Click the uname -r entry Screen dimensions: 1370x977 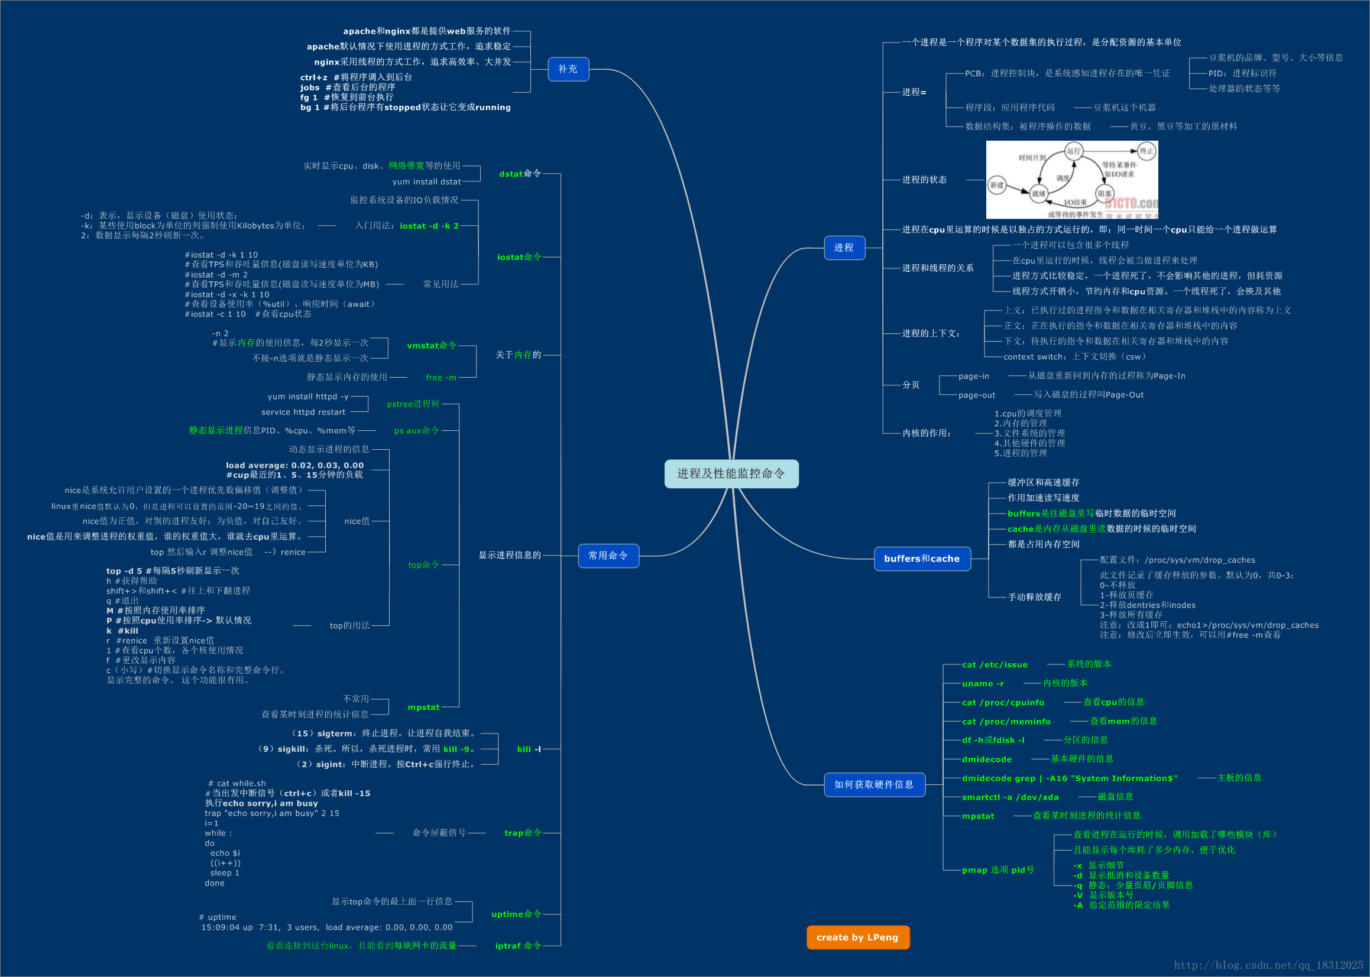coord(983,683)
